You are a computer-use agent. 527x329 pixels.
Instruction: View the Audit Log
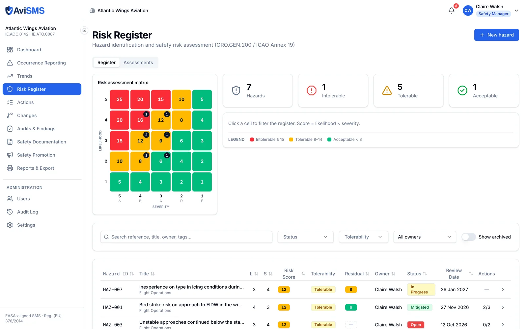(x=42, y=212)
